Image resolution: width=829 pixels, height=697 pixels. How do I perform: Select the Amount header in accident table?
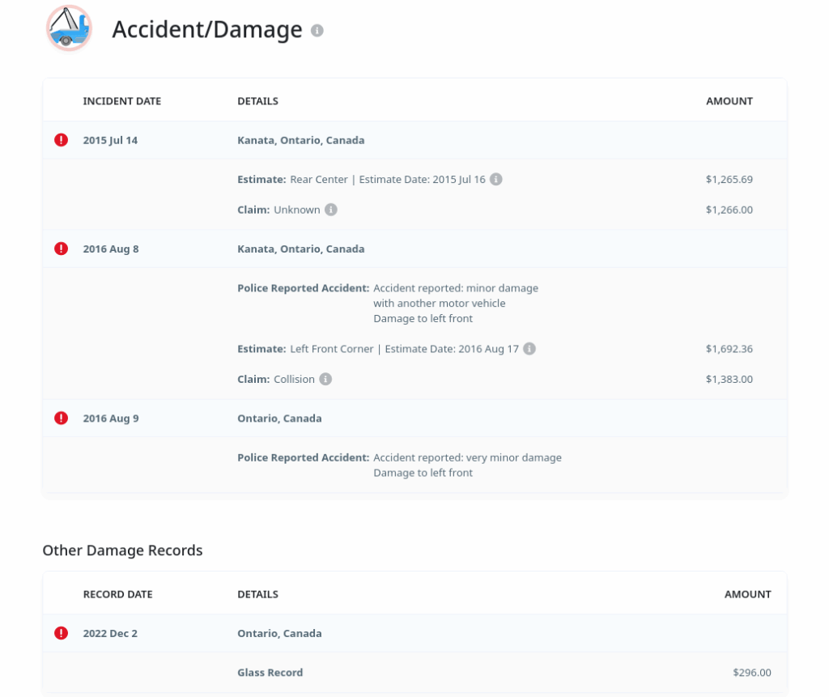(x=729, y=101)
